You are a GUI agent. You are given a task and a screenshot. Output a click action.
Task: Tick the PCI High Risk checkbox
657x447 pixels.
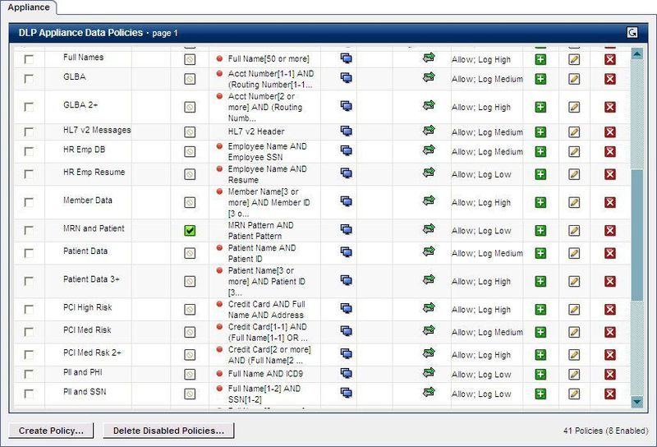coord(29,309)
